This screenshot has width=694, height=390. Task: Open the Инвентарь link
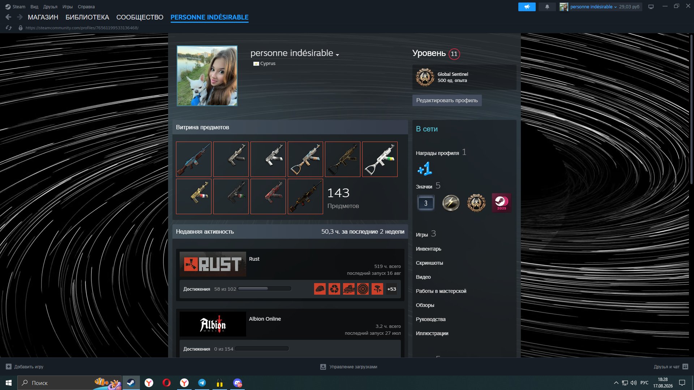[x=428, y=249]
